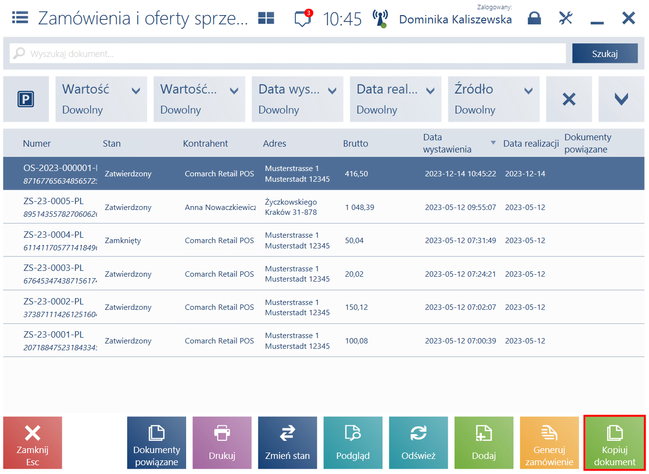The width and height of the screenshot is (649, 474).
Task: Open the Data wys... filter dropdown
Action: [x=298, y=99]
